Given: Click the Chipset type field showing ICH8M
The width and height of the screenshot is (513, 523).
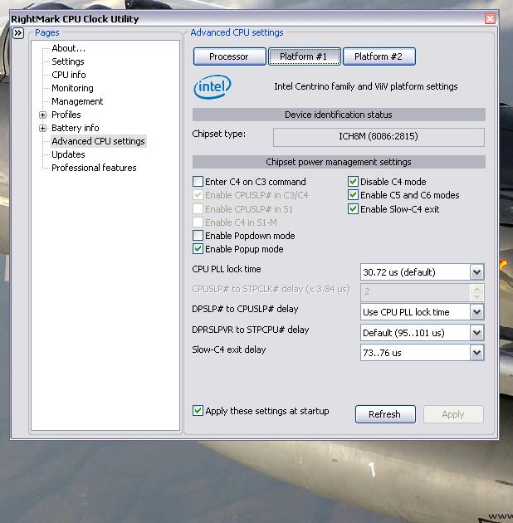Looking at the screenshot, I should coord(379,137).
